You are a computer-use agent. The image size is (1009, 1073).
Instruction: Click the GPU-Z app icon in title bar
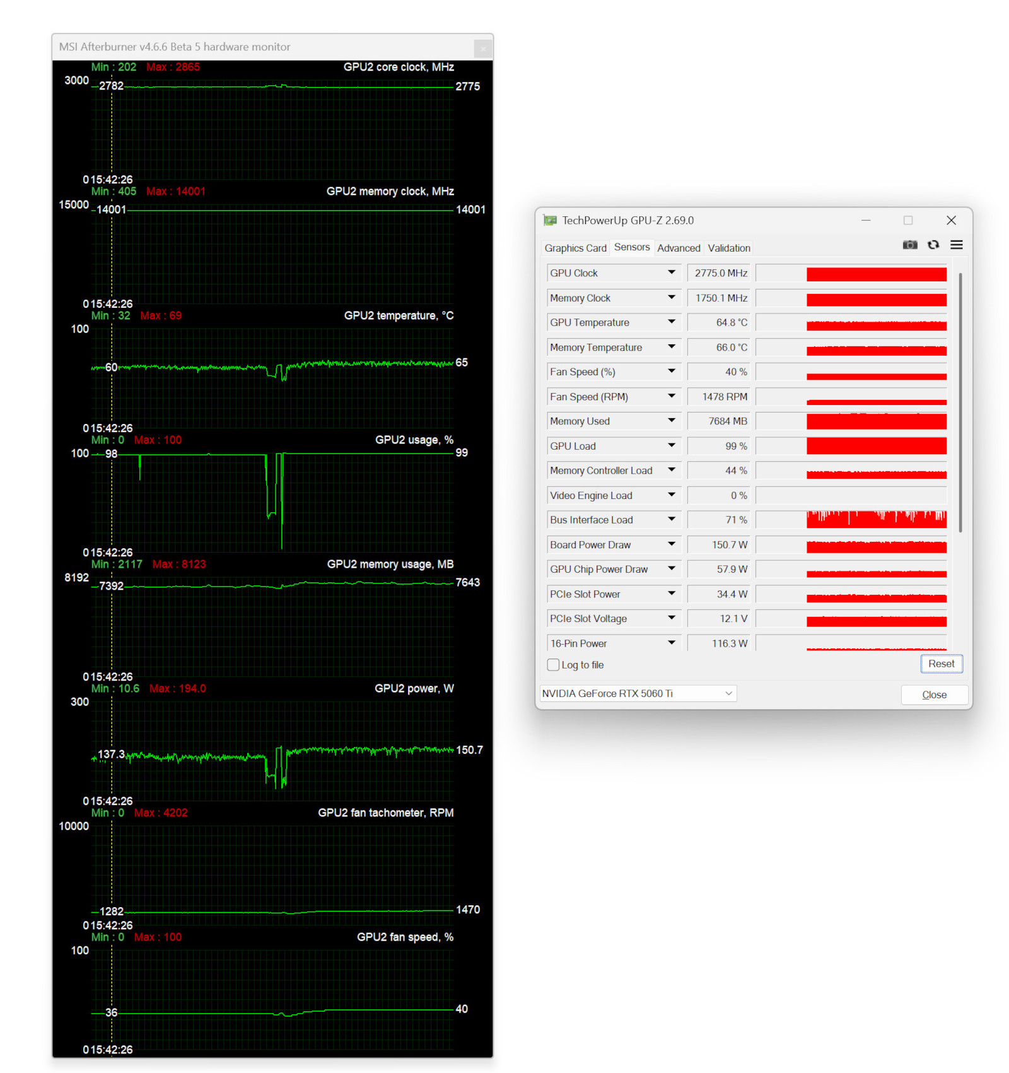click(x=550, y=220)
